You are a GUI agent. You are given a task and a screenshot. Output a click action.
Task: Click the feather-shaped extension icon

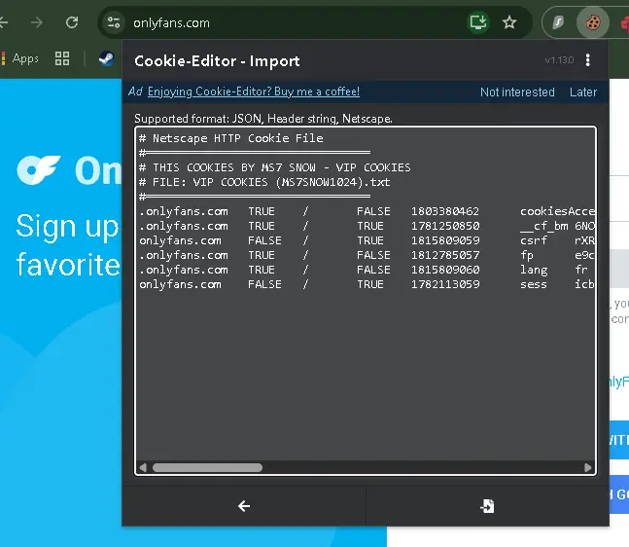(x=558, y=23)
